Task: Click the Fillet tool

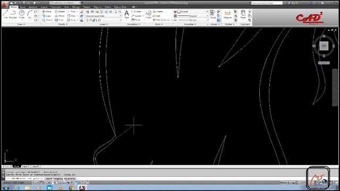Action: pyautogui.click(x=71, y=16)
